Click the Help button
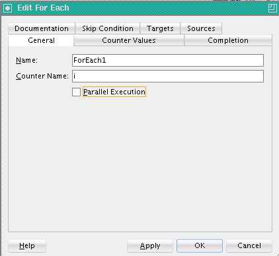This screenshot has width=279, height=256. coord(27,245)
